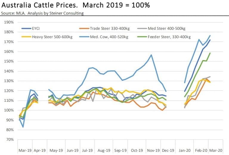Click the Source: MLA subtitle text

point(42,13)
